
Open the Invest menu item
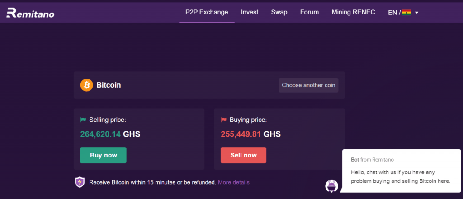coord(250,12)
